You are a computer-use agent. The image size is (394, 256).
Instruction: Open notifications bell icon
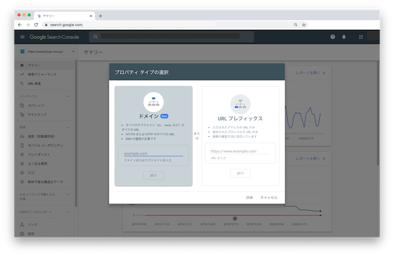point(343,37)
